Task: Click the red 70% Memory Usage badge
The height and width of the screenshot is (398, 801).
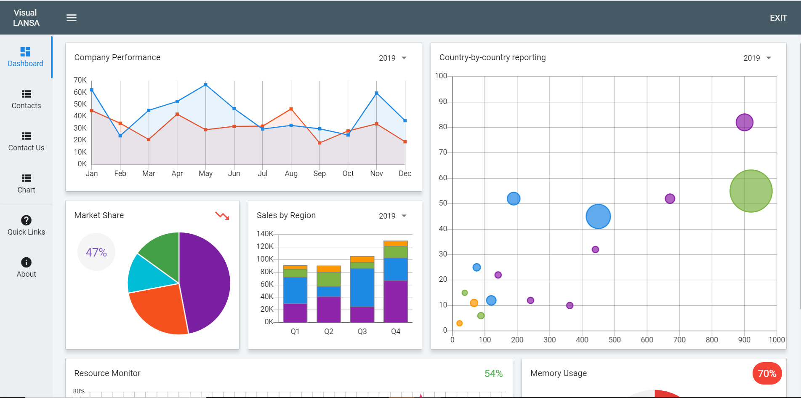Action: pyautogui.click(x=766, y=374)
